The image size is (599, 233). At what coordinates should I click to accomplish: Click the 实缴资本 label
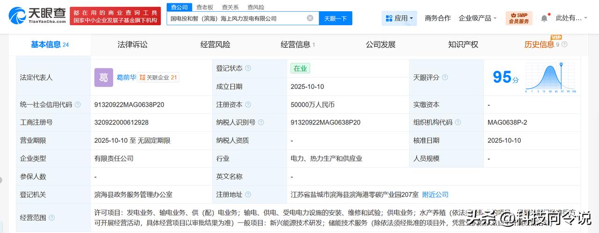pyautogui.click(x=426, y=105)
